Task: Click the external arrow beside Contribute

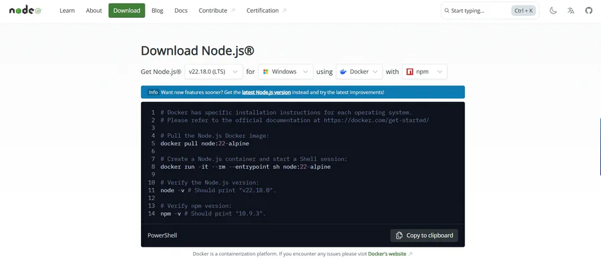Action: pos(232,11)
